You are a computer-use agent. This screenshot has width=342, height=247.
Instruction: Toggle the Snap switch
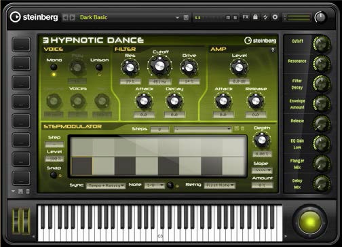pyautogui.click(x=54, y=175)
